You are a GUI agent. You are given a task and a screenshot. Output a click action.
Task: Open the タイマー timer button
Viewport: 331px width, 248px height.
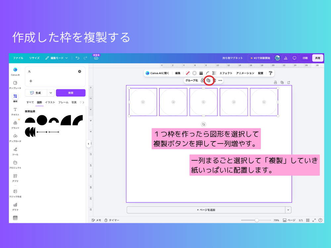(112, 220)
